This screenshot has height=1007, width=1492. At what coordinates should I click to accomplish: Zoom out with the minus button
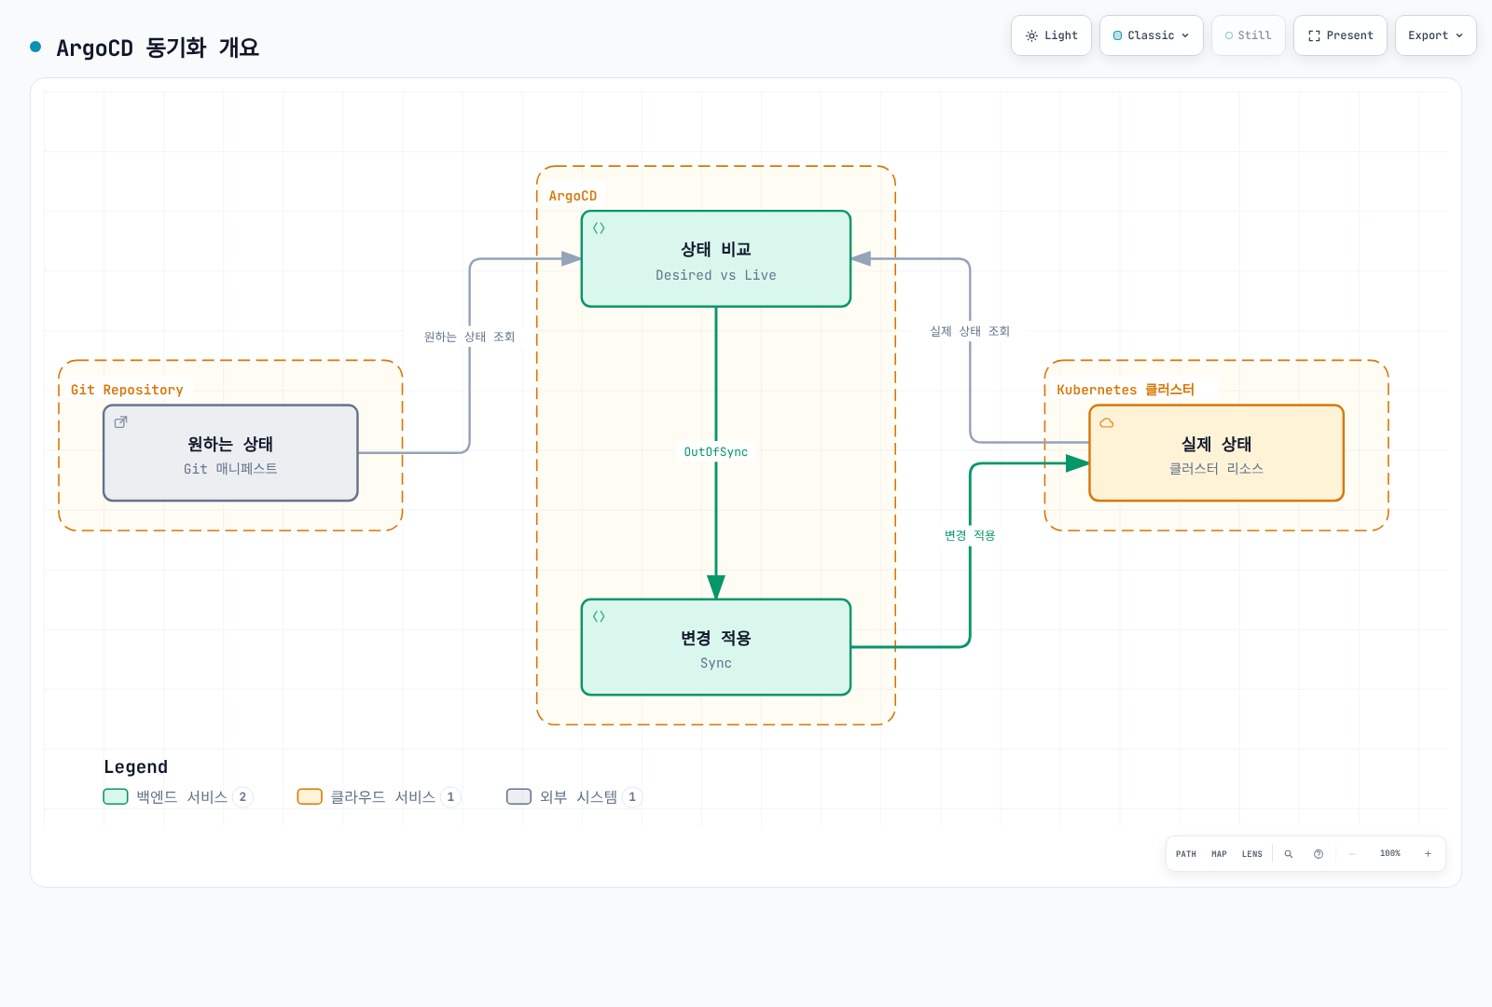[x=1352, y=854]
